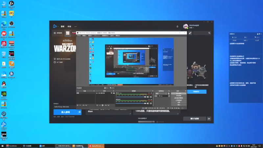The image size is (263, 148).
Task: Click the Chats and Groups button
Action: coord(195,119)
